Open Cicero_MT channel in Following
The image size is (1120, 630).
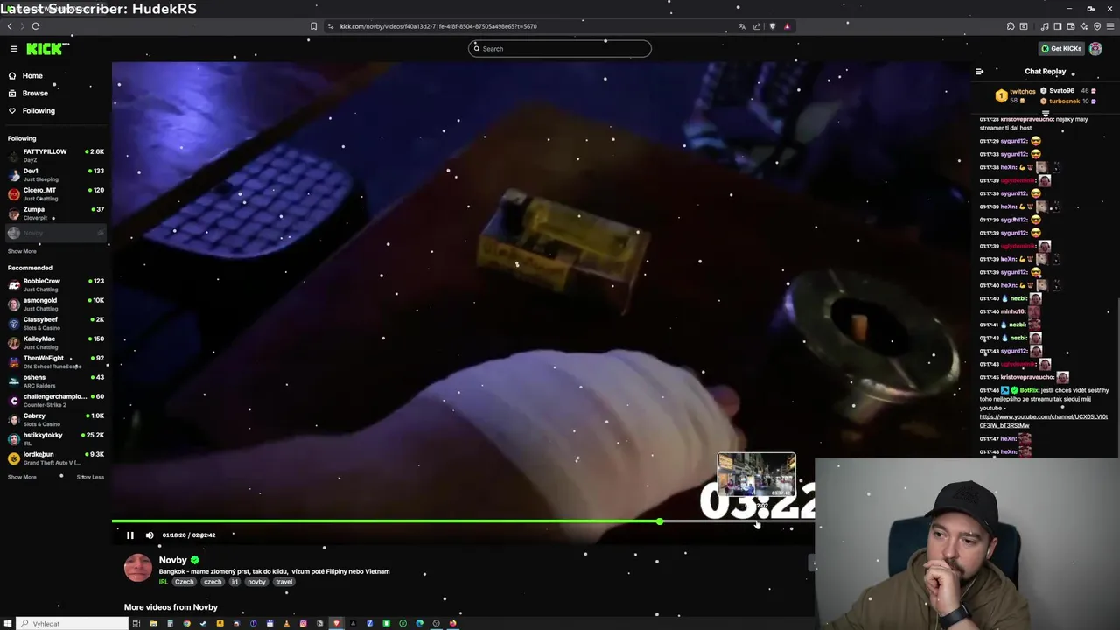coord(56,194)
